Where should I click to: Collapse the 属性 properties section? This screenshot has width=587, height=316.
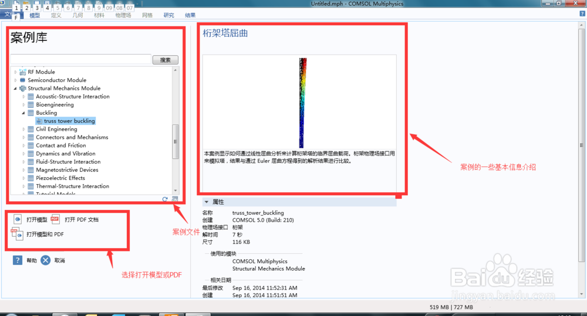[206, 202]
